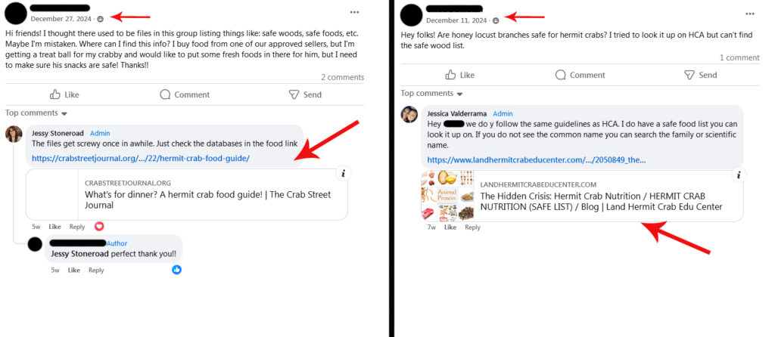Viewport: 775px width, 337px height.
Task: Click the info icon on Land Hermit Crab preview
Action: coord(739,175)
